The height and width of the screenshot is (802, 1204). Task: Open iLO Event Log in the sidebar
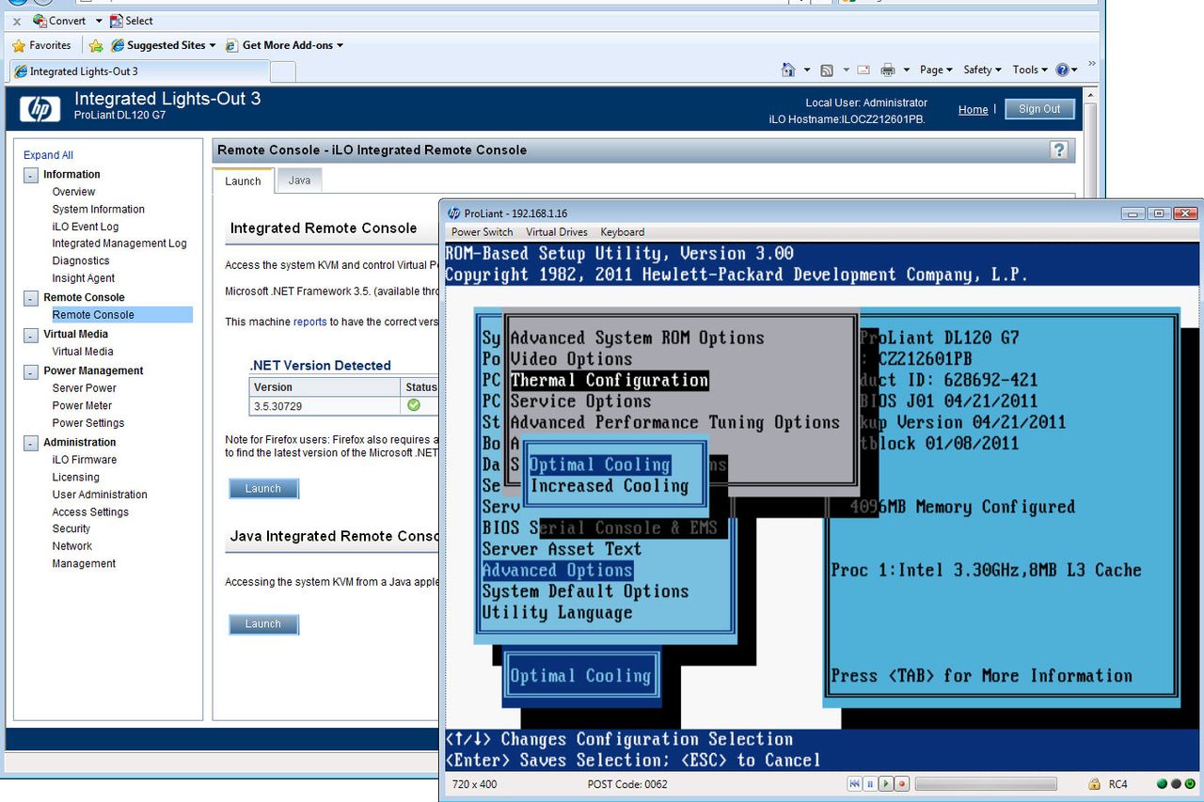pyautogui.click(x=86, y=227)
